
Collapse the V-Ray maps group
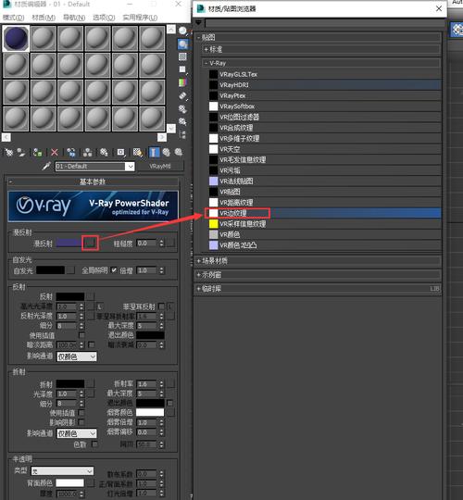tap(206, 63)
